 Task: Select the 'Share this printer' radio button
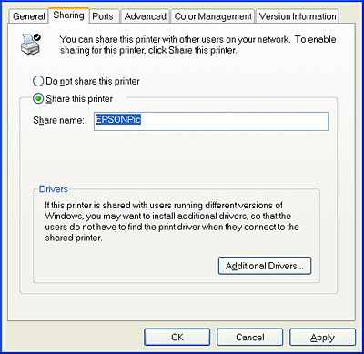(x=38, y=99)
